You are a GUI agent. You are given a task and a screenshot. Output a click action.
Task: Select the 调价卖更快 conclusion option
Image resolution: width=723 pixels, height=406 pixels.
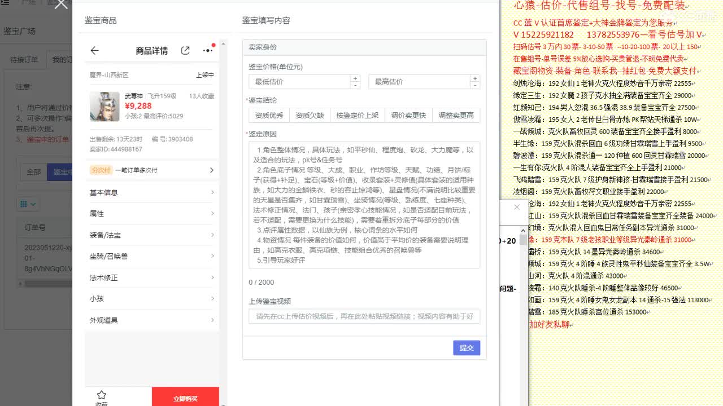pyautogui.click(x=409, y=116)
